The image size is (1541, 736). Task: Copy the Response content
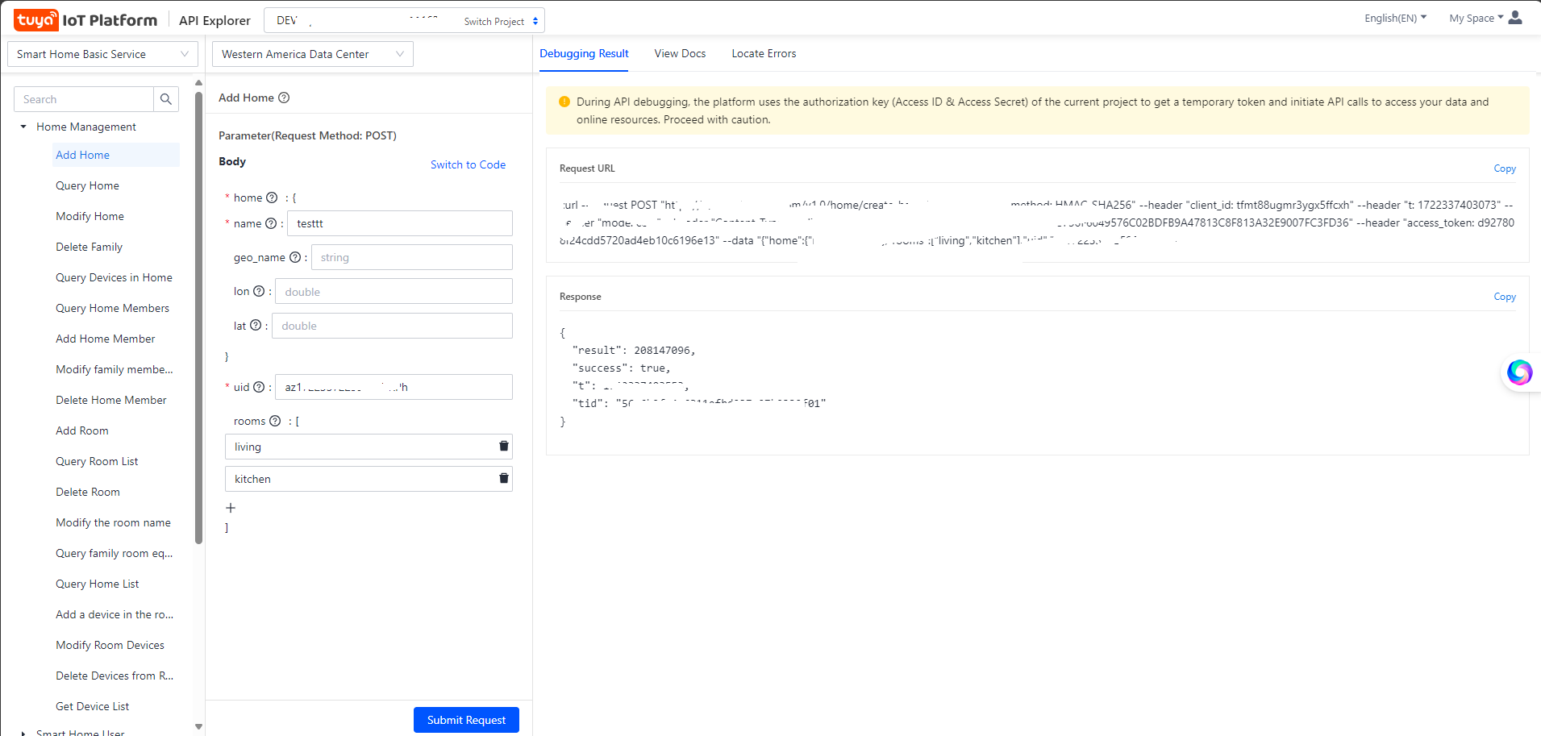(1505, 297)
